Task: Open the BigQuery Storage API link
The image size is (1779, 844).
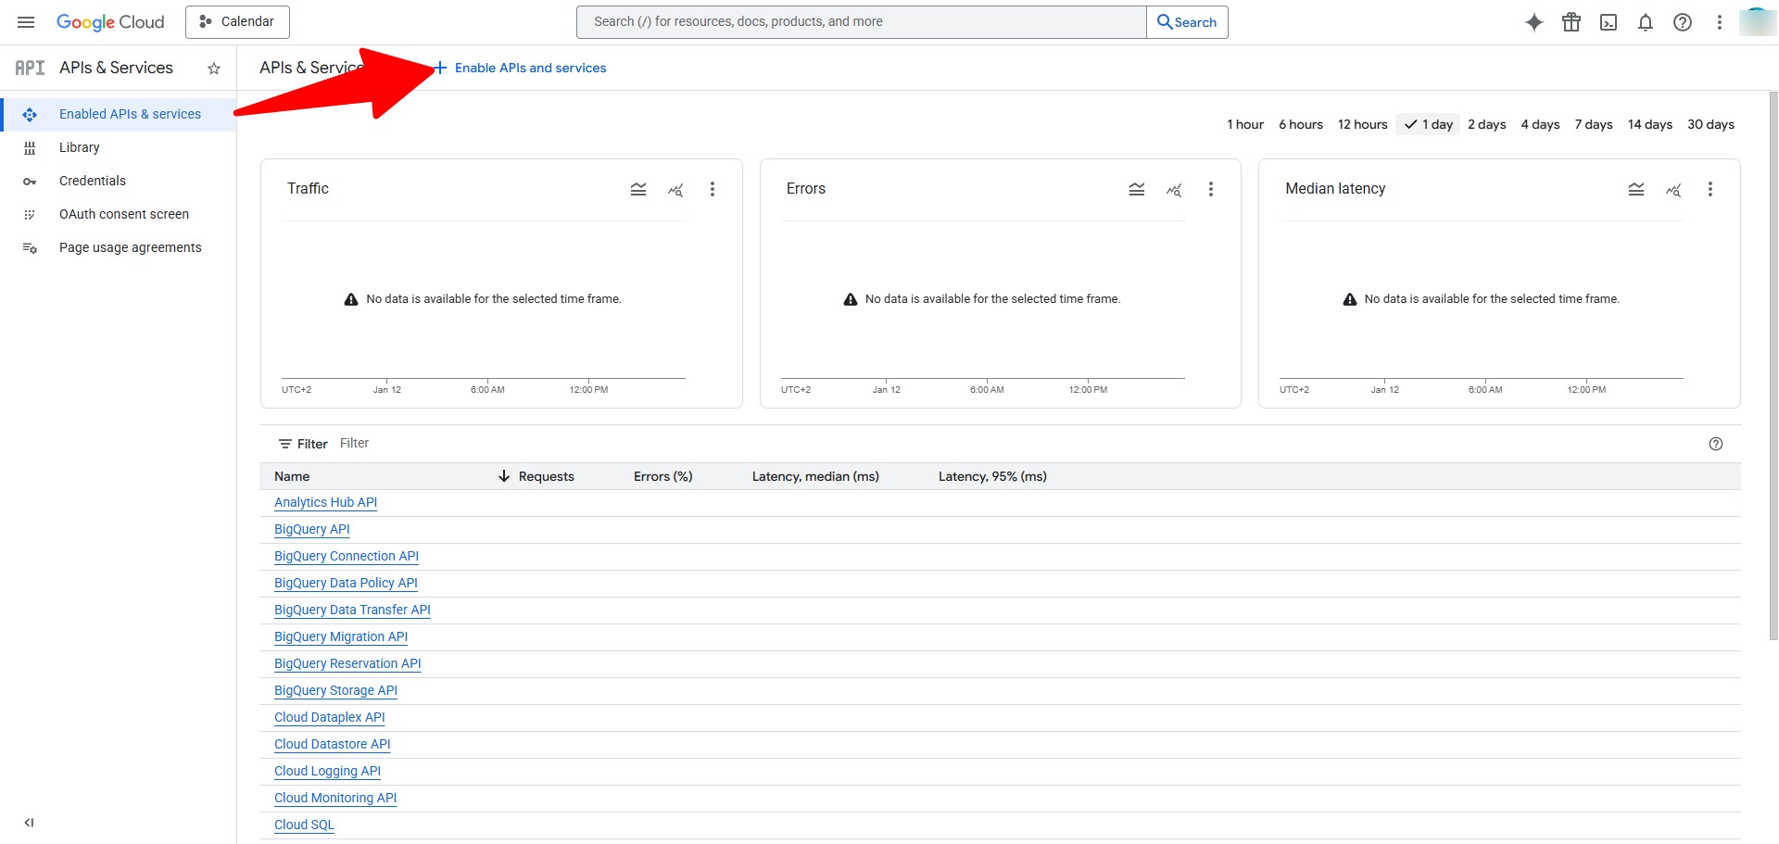Action: (335, 690)
